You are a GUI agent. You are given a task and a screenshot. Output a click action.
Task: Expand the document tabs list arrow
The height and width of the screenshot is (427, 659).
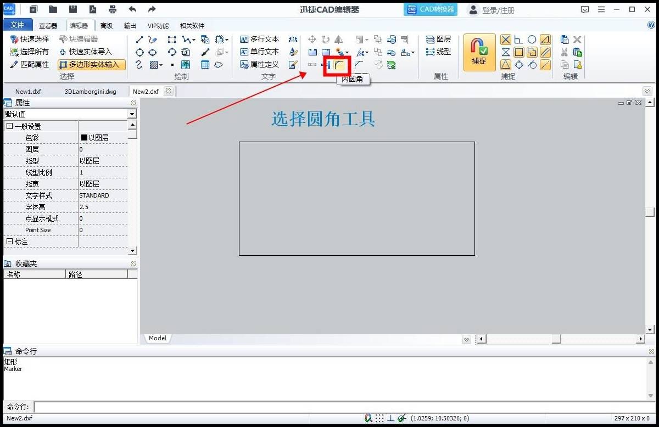(x=647, y=91)
